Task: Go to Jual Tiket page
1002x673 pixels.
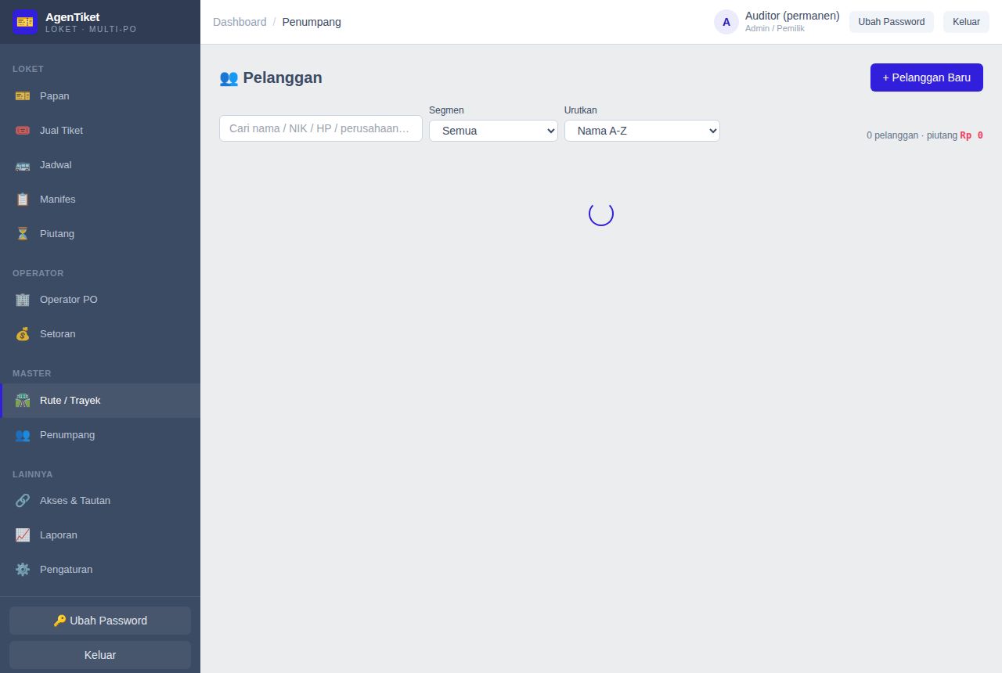Action: [100, 130]
